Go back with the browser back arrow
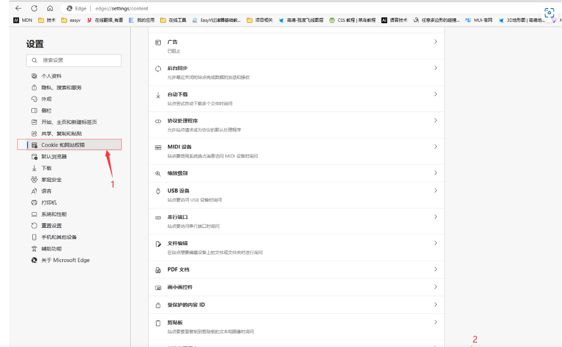This screenshot has width=562, height=347. point(18,8)
